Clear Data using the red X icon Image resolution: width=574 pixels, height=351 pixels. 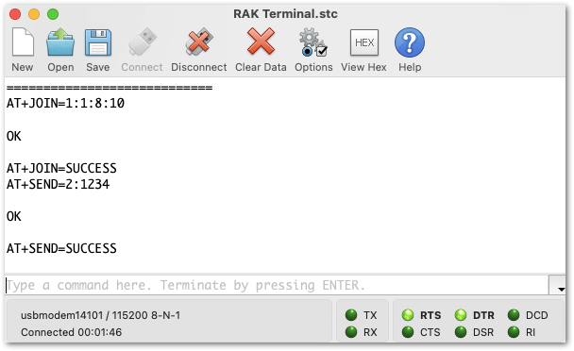tap(261, 42)
